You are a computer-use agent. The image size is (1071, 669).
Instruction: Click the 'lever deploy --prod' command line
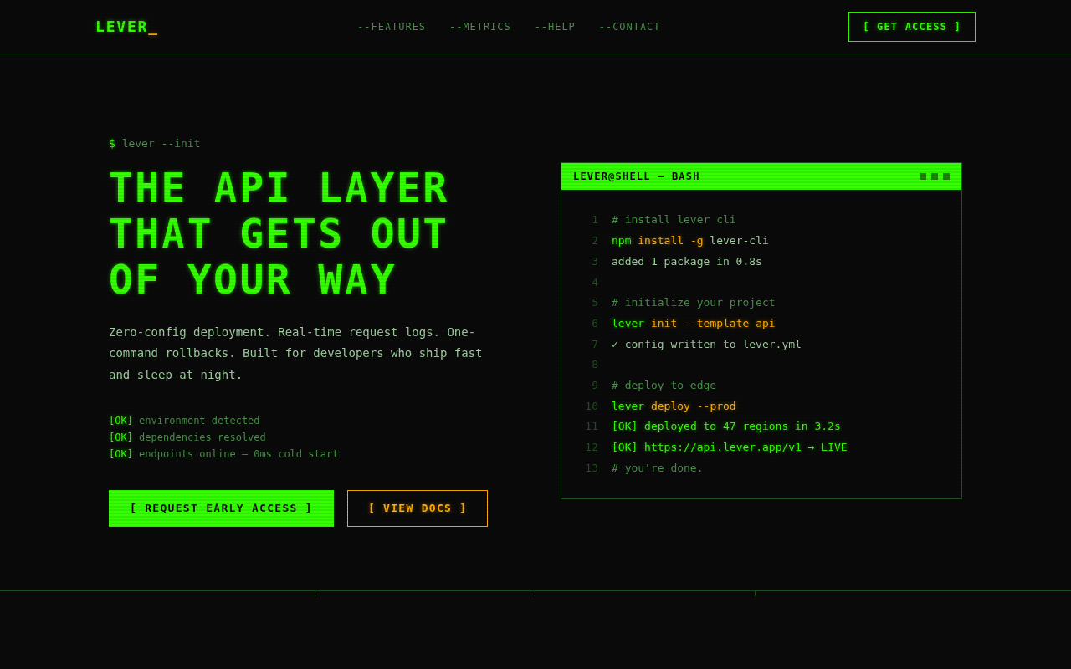click(x=674, y=406)
